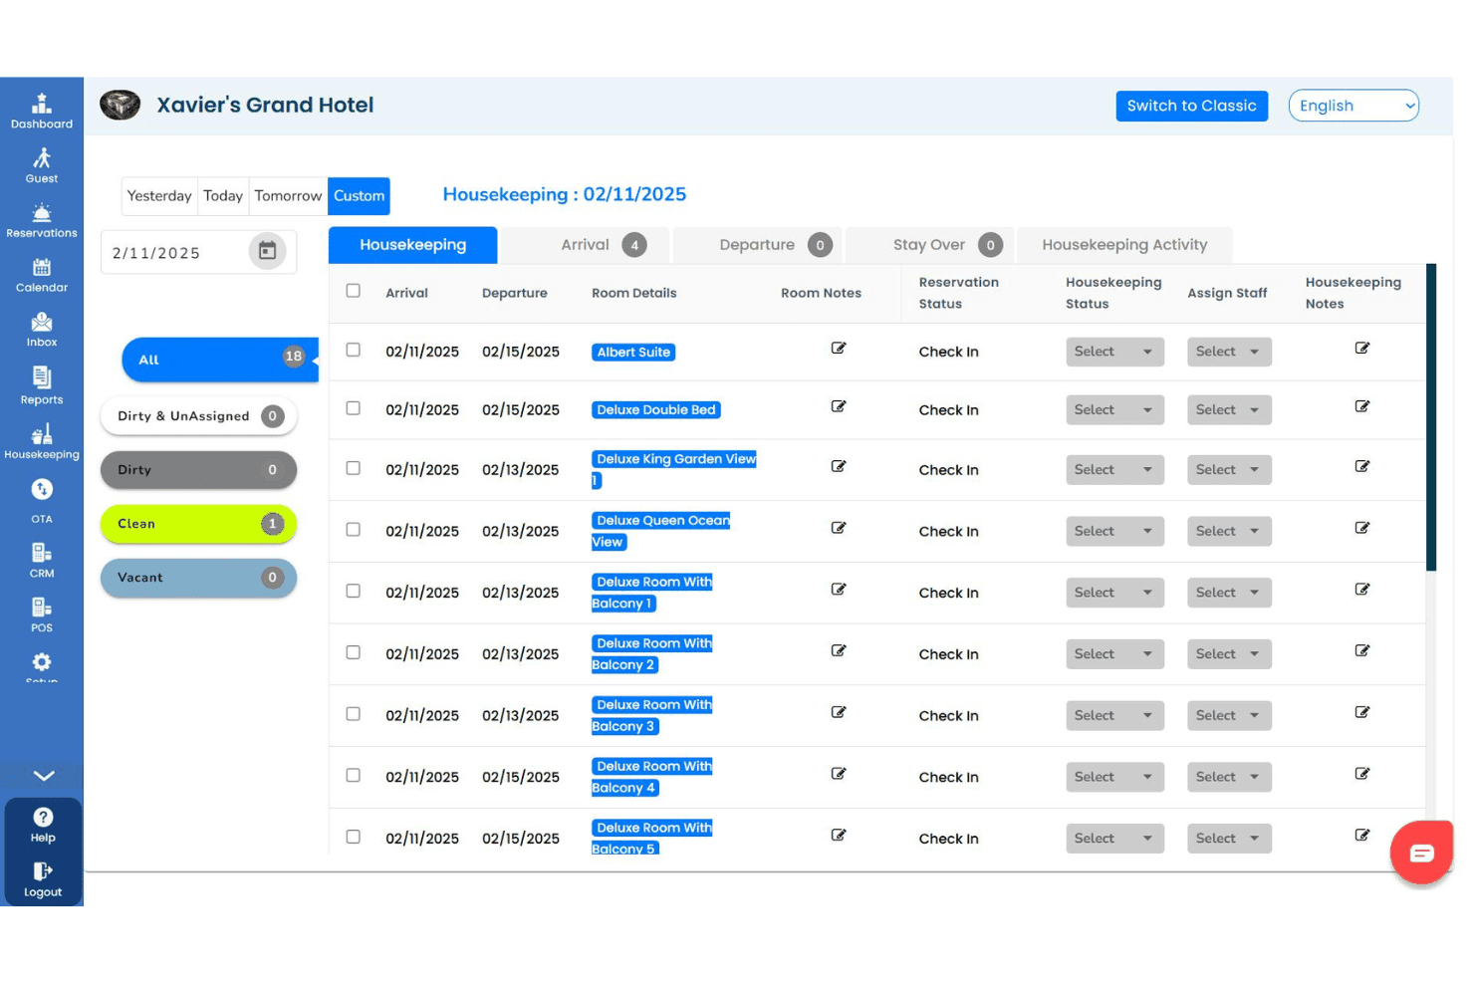
Task: Open the POS sidebar icon
Action: 42,608
